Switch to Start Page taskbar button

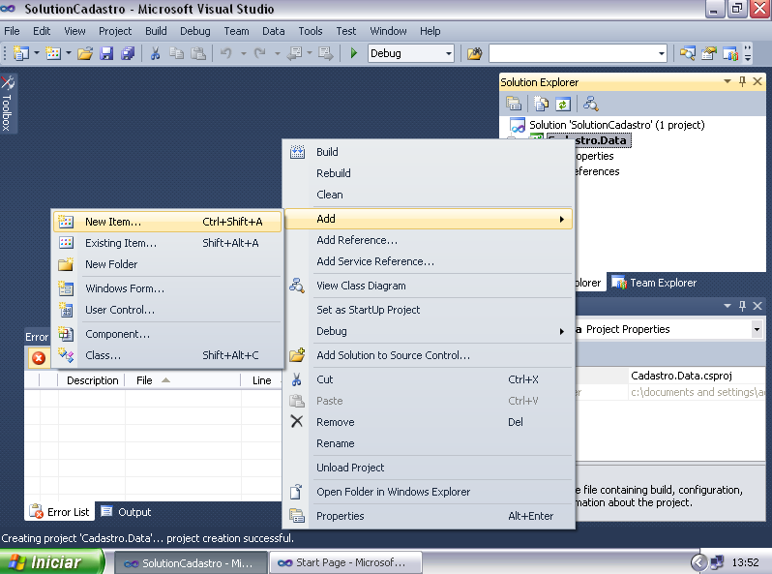click(x=345, y=562)
